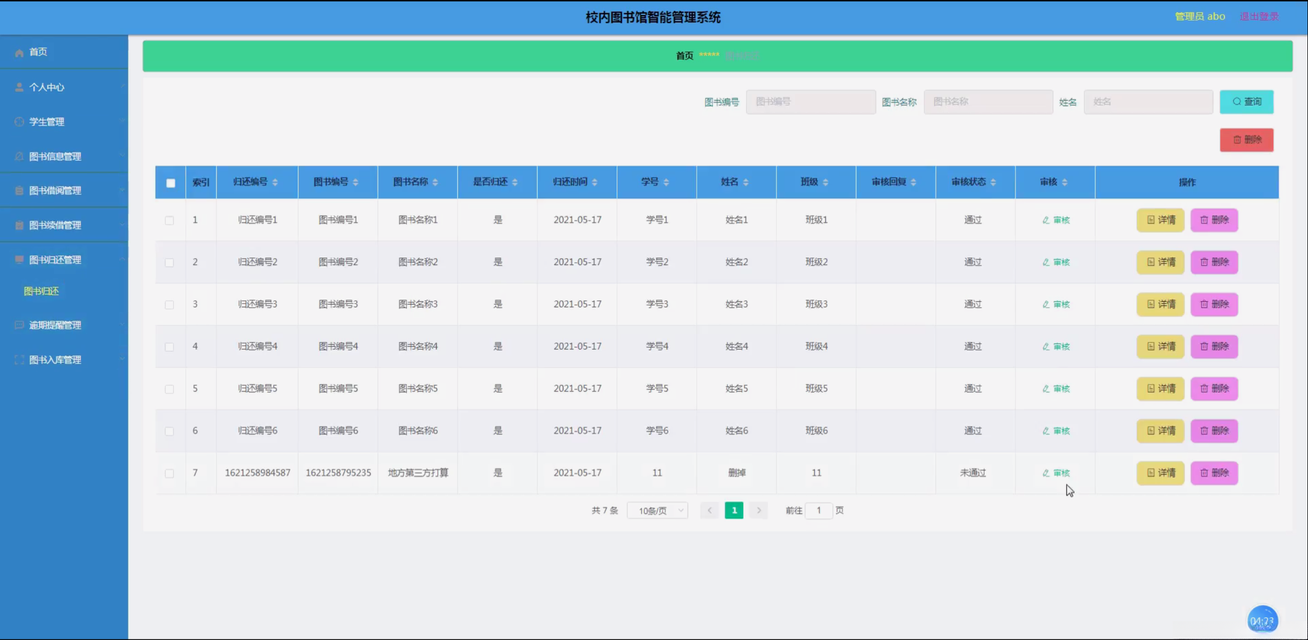
Task: Click the 归还时间 column sort arrows
Action: [595, 182]
